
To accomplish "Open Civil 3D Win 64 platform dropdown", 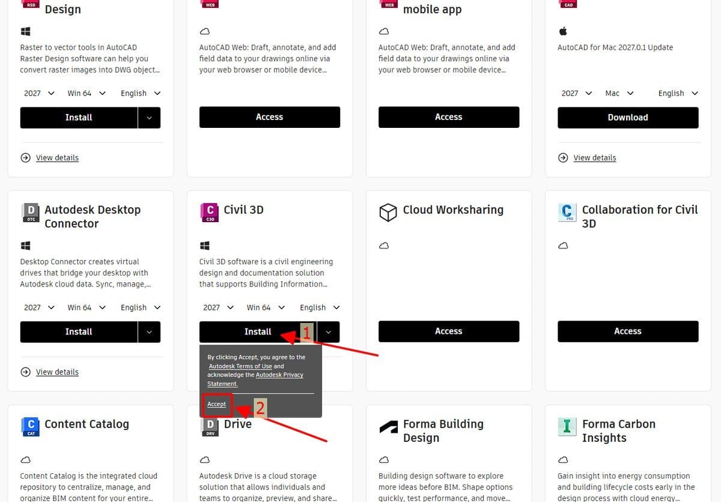I will 266,307.
